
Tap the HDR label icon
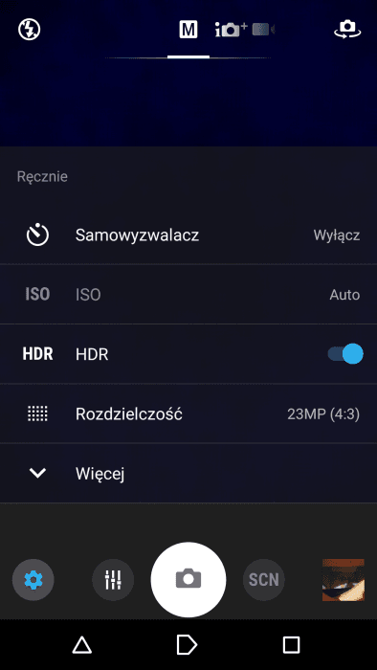(x=37, y=354)
